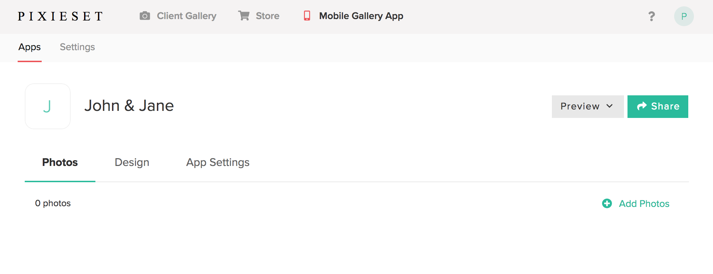Viewport: 713px width, 274px height.
Task: Click the Preview dropdown chevron arrow
Action: 609,106
